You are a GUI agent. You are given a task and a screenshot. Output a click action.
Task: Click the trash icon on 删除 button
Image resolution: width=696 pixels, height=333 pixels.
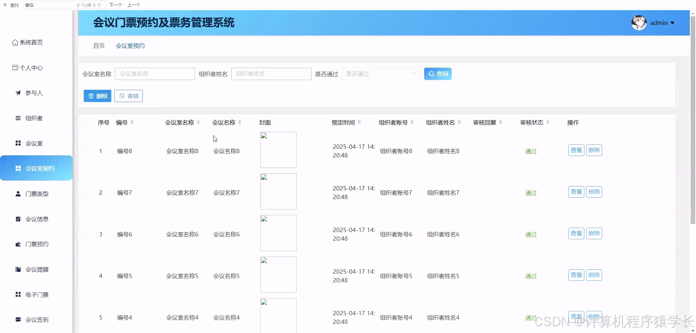(x=91, y=96)
